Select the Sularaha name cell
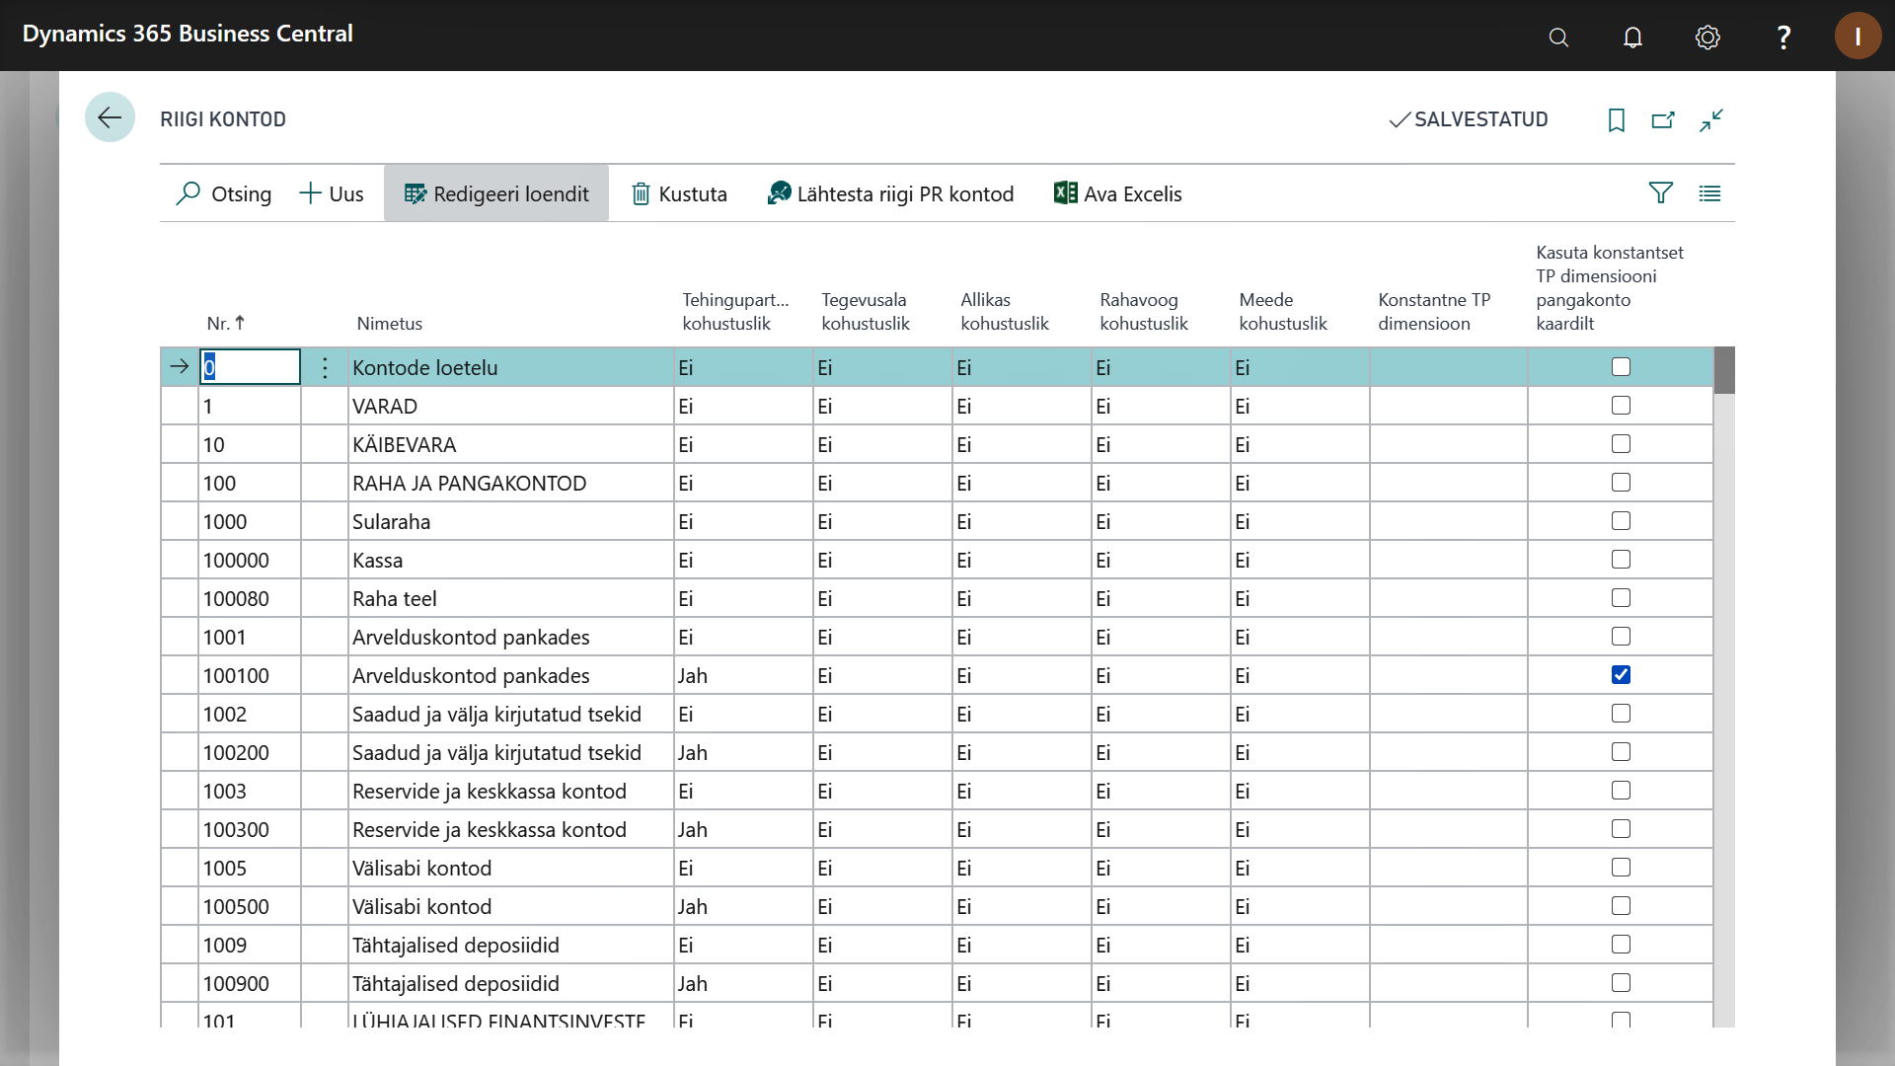The image size is (1895, 1066). 511,521
